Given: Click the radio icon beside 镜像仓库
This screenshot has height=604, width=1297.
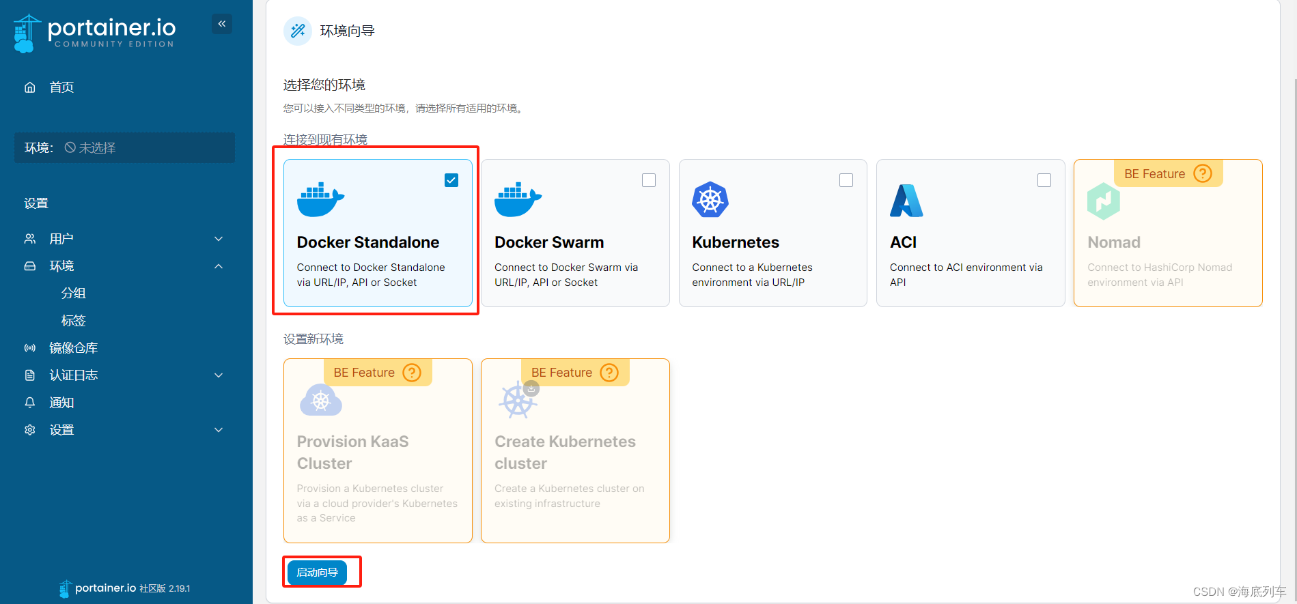Looking at the screenshot, I should point(30,348).
